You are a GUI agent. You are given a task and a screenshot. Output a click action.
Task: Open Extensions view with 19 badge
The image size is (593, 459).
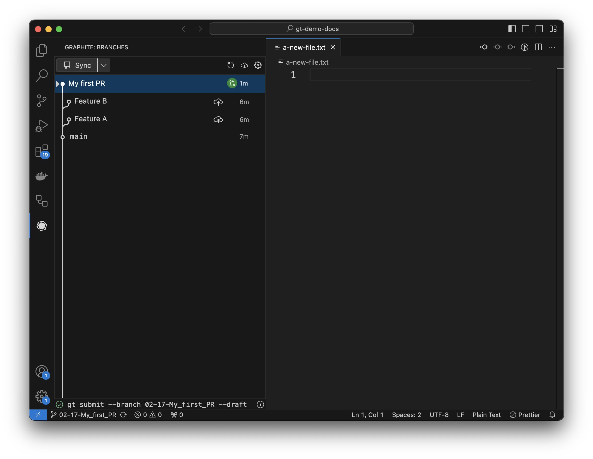click(x=41, y=151)
